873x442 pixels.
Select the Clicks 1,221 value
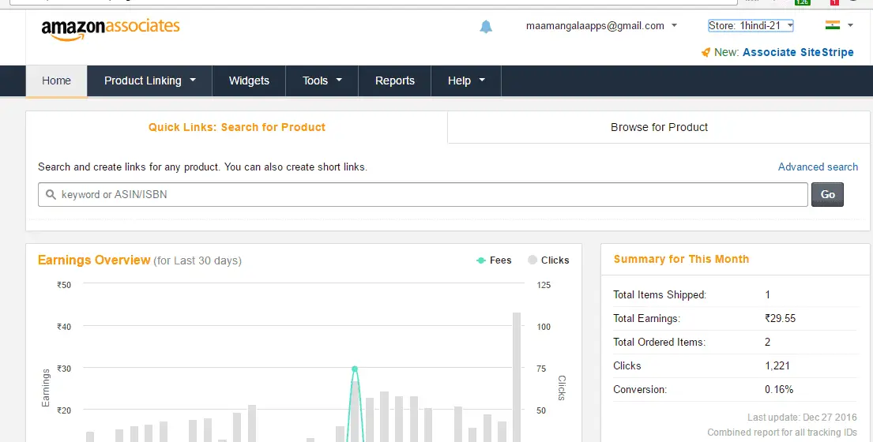click(x=777, y=365)
